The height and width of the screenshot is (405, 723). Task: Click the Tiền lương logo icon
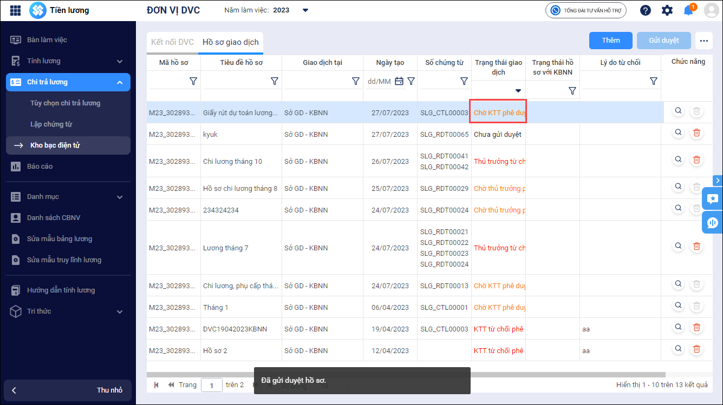(x=37, y=10)
